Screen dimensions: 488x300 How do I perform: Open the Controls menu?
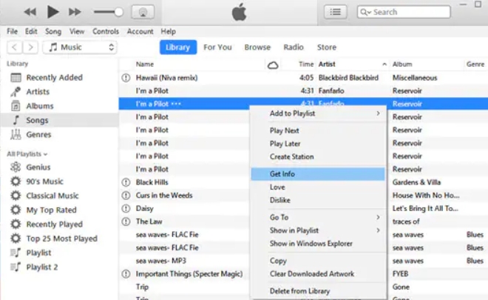point(106,32)
